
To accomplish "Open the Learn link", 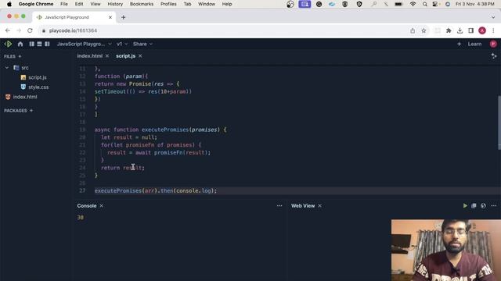I will click(x=474, y=44).
